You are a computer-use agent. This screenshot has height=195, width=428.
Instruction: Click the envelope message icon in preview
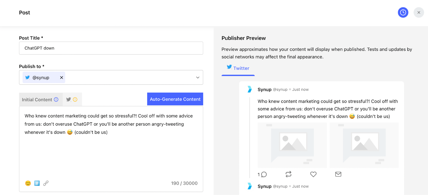[338, 174]
